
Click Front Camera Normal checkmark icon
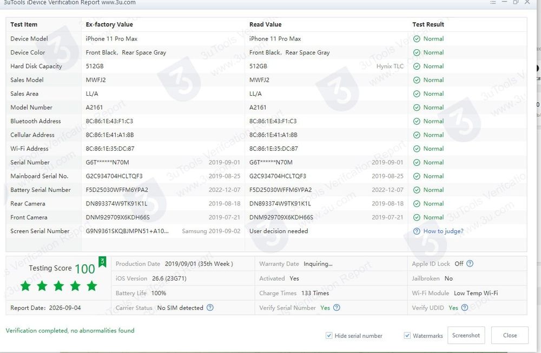pos(417,217)
